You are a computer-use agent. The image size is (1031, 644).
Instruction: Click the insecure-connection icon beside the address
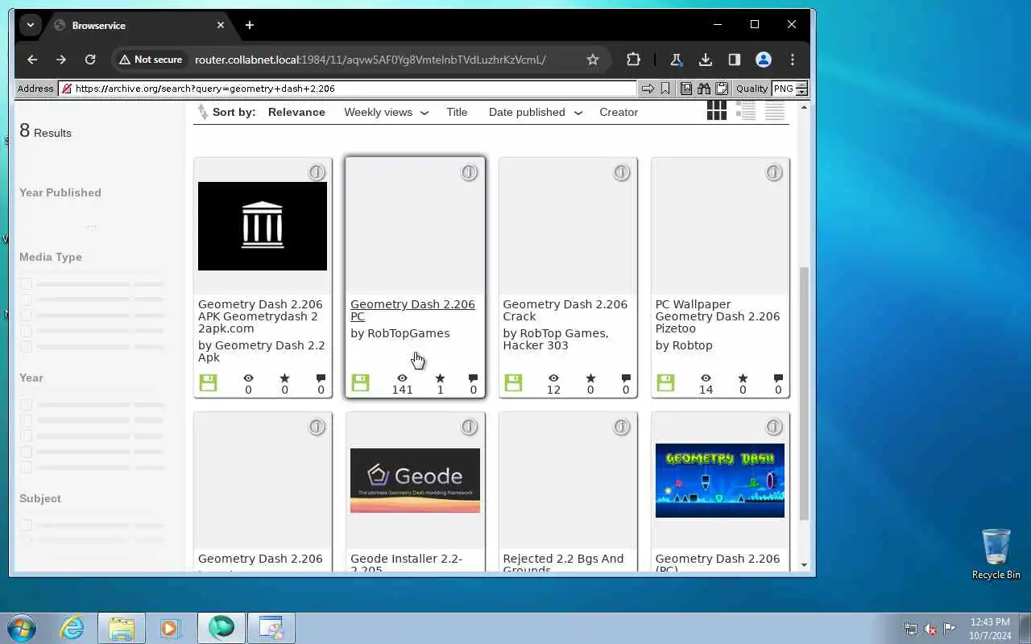pos(67,89)
